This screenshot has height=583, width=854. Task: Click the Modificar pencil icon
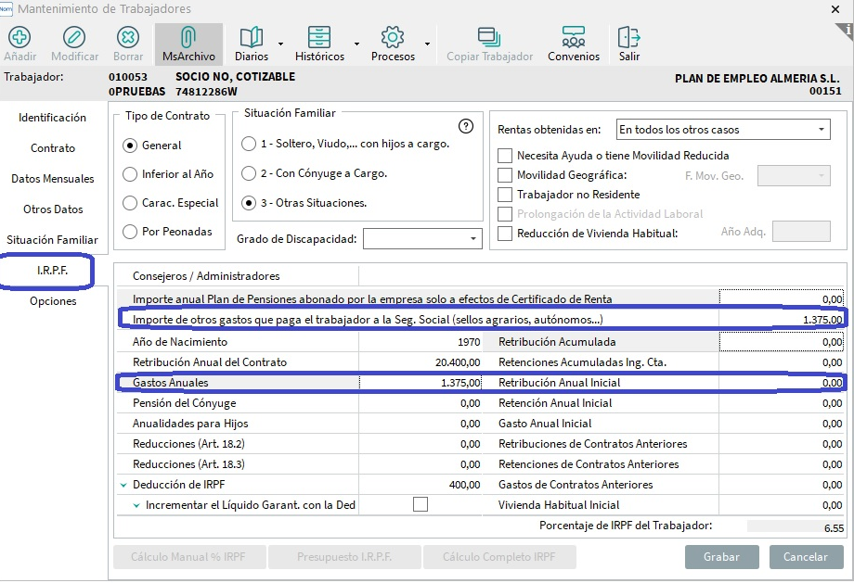pos(74,37)
